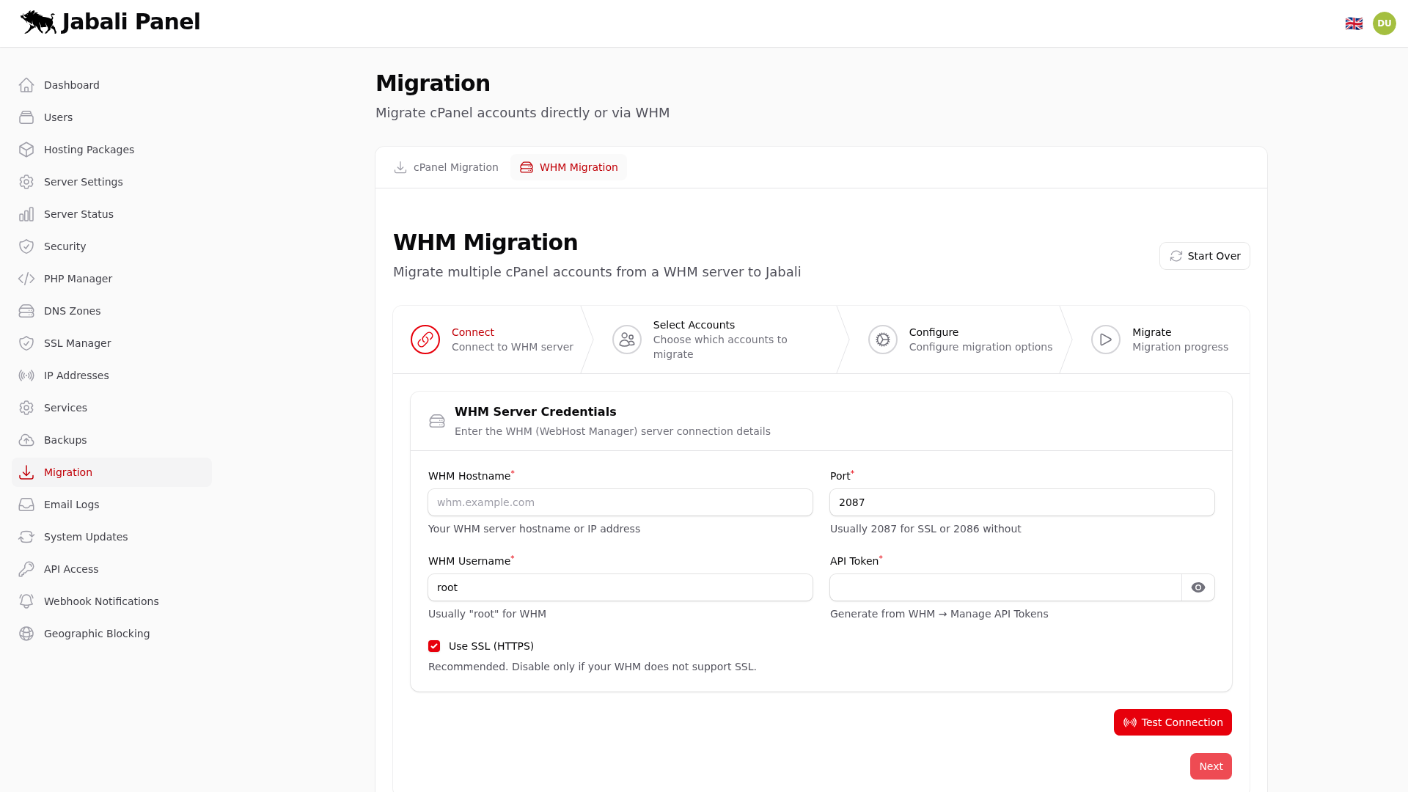Open the UK flag language selector
Image resolution: width=1408 pixels, height=792 pixels.
[x=1354, y=23]
